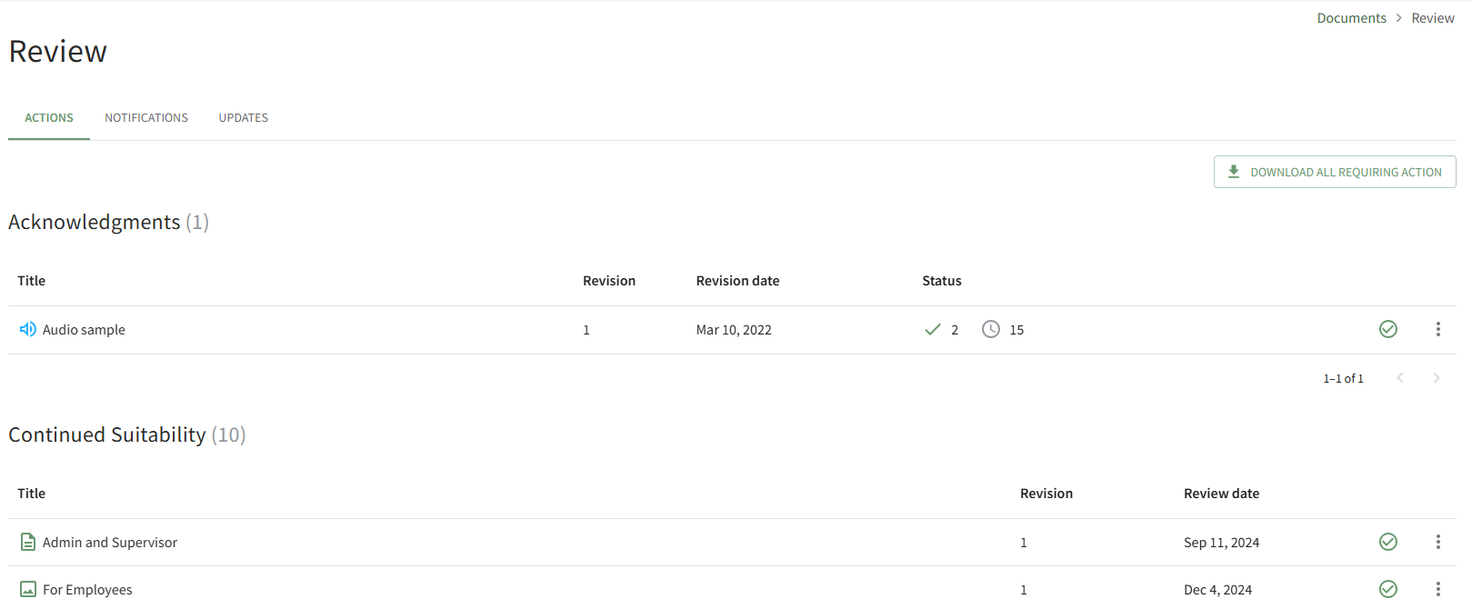The height and width of the screenshot is (609, 1472).
Task: Click the document icon beside Admin and Supervisor
Action: [x=27, y=542]
